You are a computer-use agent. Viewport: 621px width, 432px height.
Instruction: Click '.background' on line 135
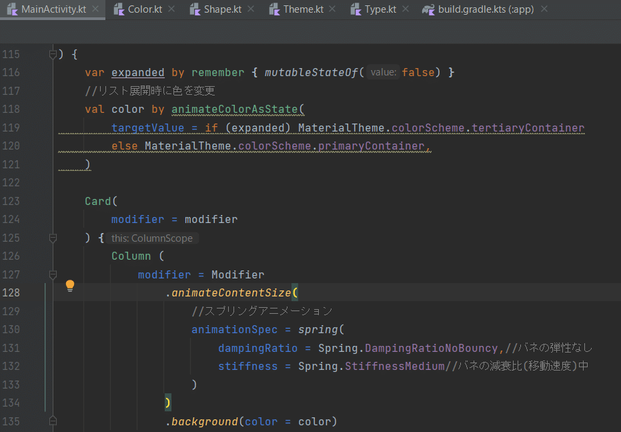pos(201,421)
